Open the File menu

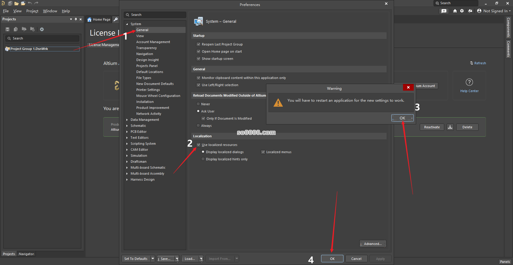[6, 11]
